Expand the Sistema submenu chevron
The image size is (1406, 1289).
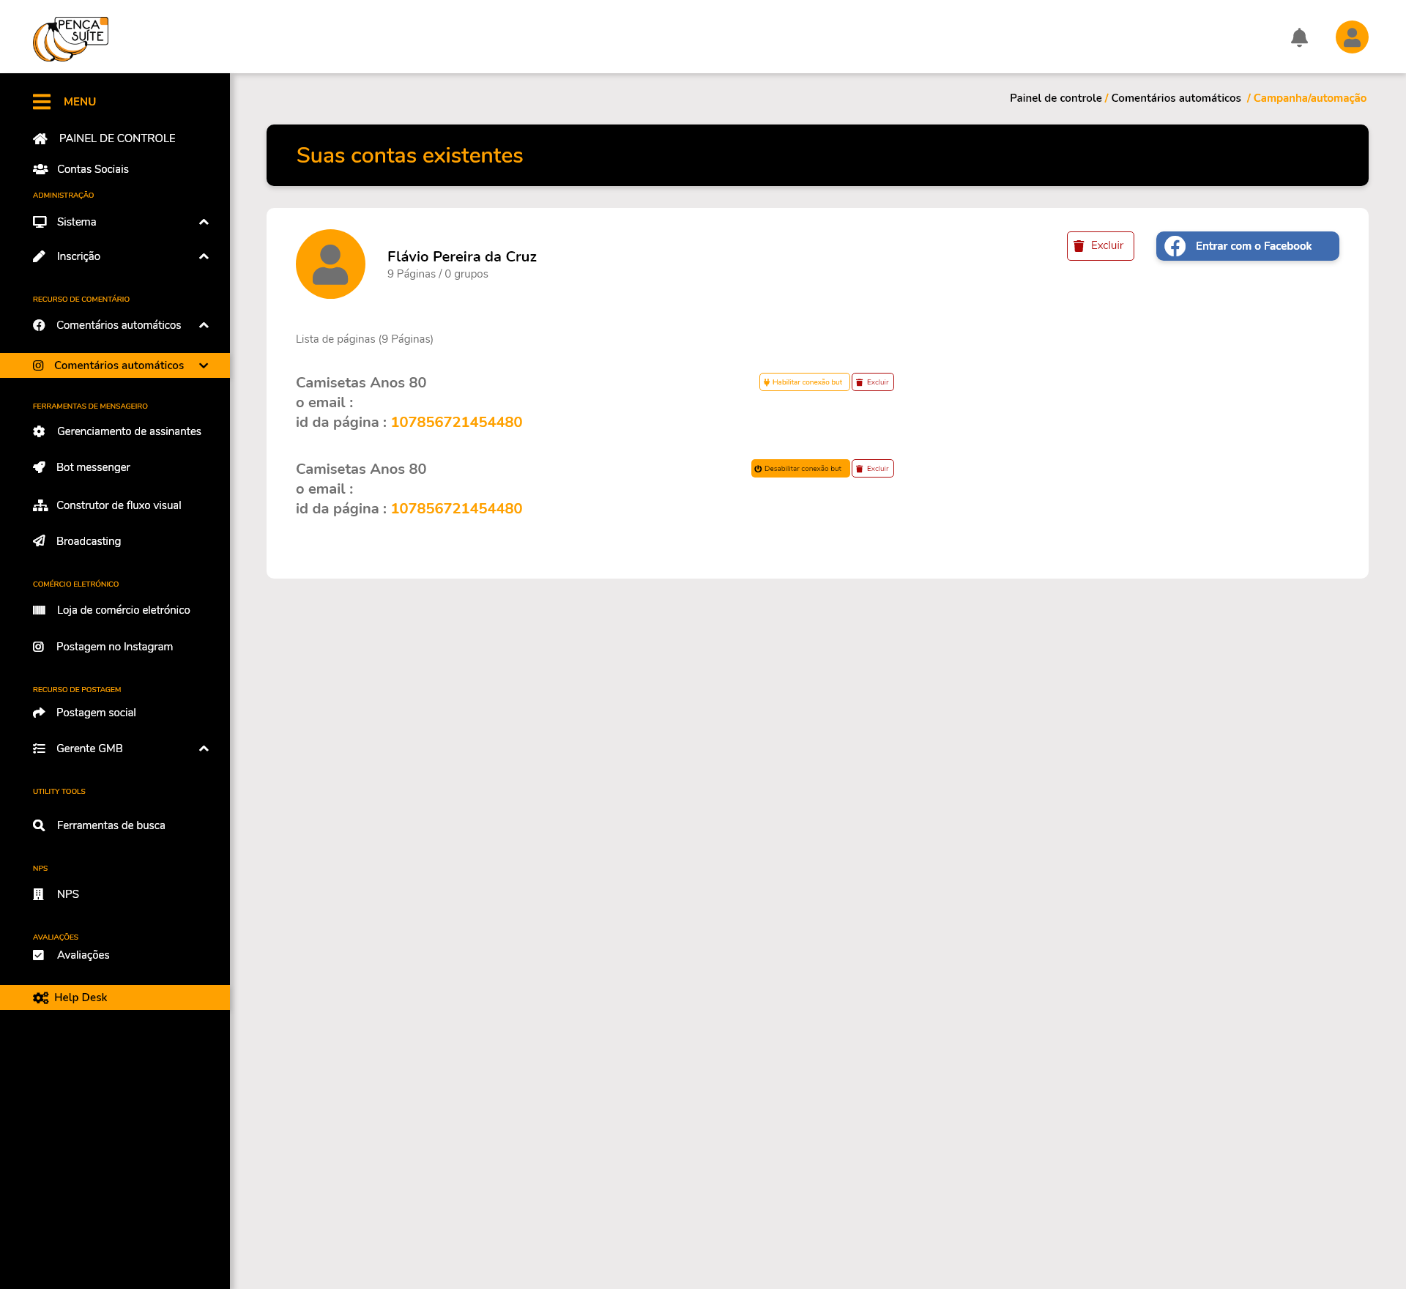204,222
